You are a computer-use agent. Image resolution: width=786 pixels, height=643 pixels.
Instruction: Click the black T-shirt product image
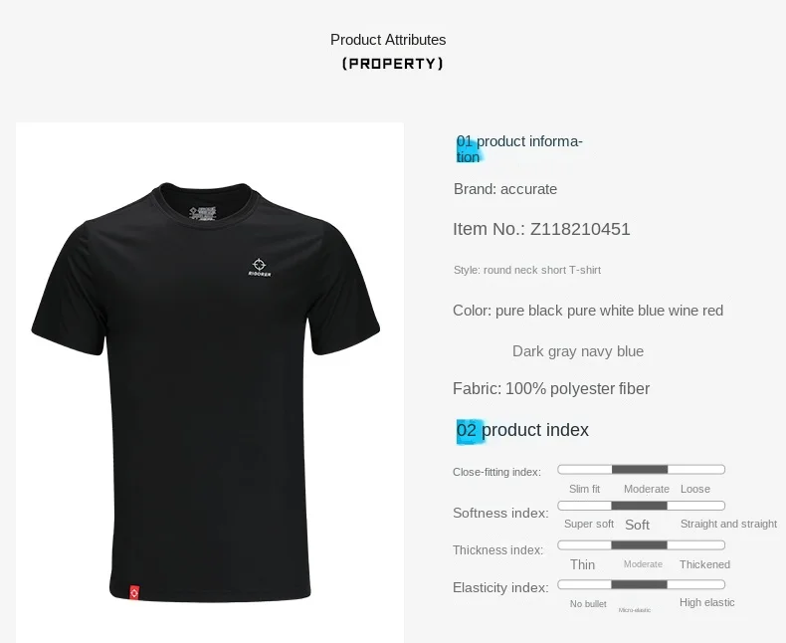[206, 392]
